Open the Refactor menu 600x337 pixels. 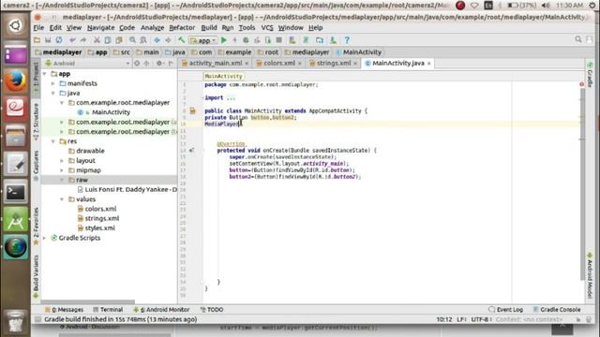pos(182,27)
